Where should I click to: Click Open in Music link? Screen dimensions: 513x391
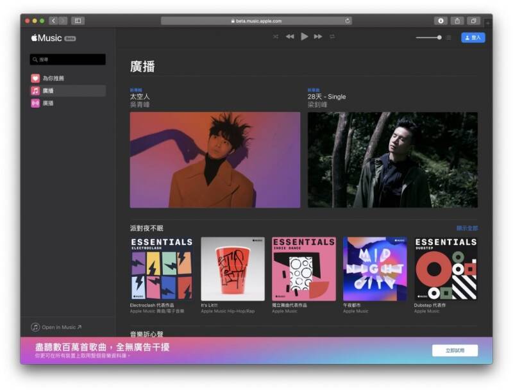click(56, 327)
